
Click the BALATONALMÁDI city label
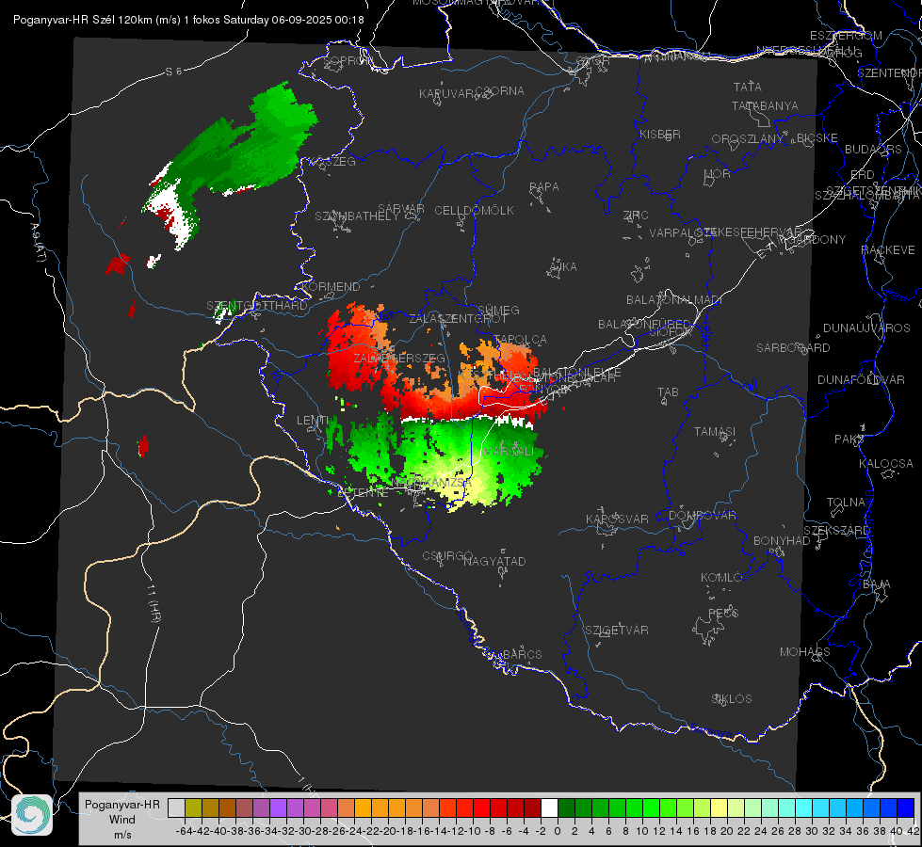point(674,300)
